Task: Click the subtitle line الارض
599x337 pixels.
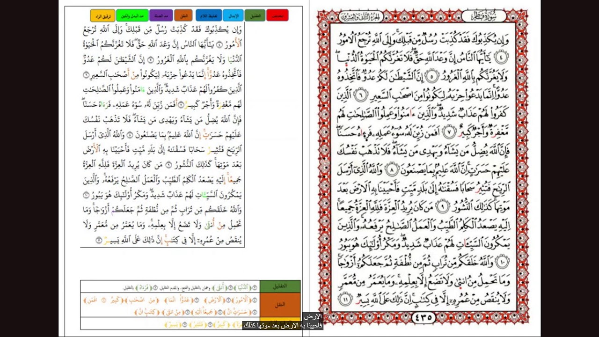Action: pos(313,317)
